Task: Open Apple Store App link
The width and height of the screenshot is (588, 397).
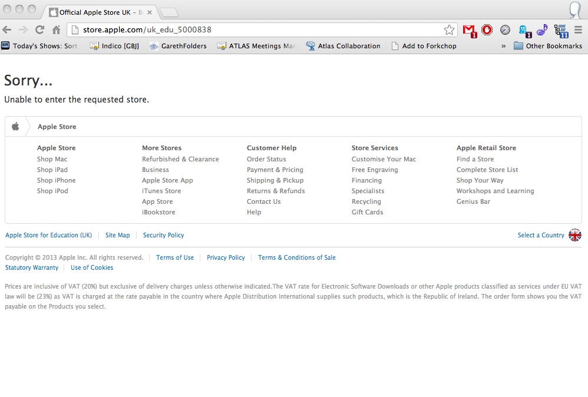Action: point(167,180)
